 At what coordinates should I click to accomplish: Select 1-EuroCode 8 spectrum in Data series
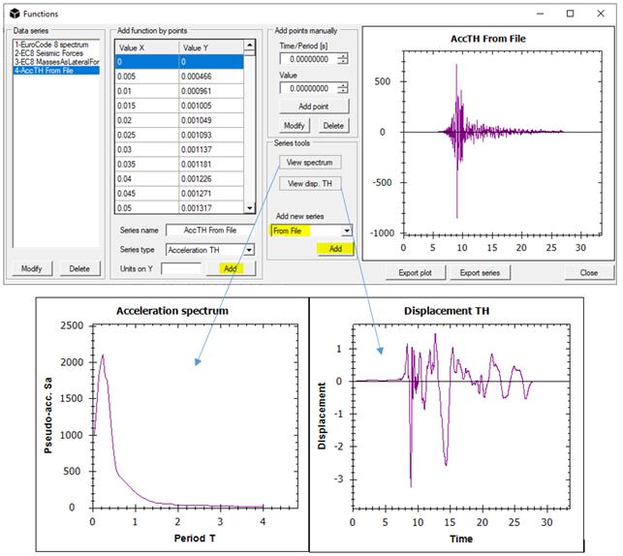[x=48, y=46]
